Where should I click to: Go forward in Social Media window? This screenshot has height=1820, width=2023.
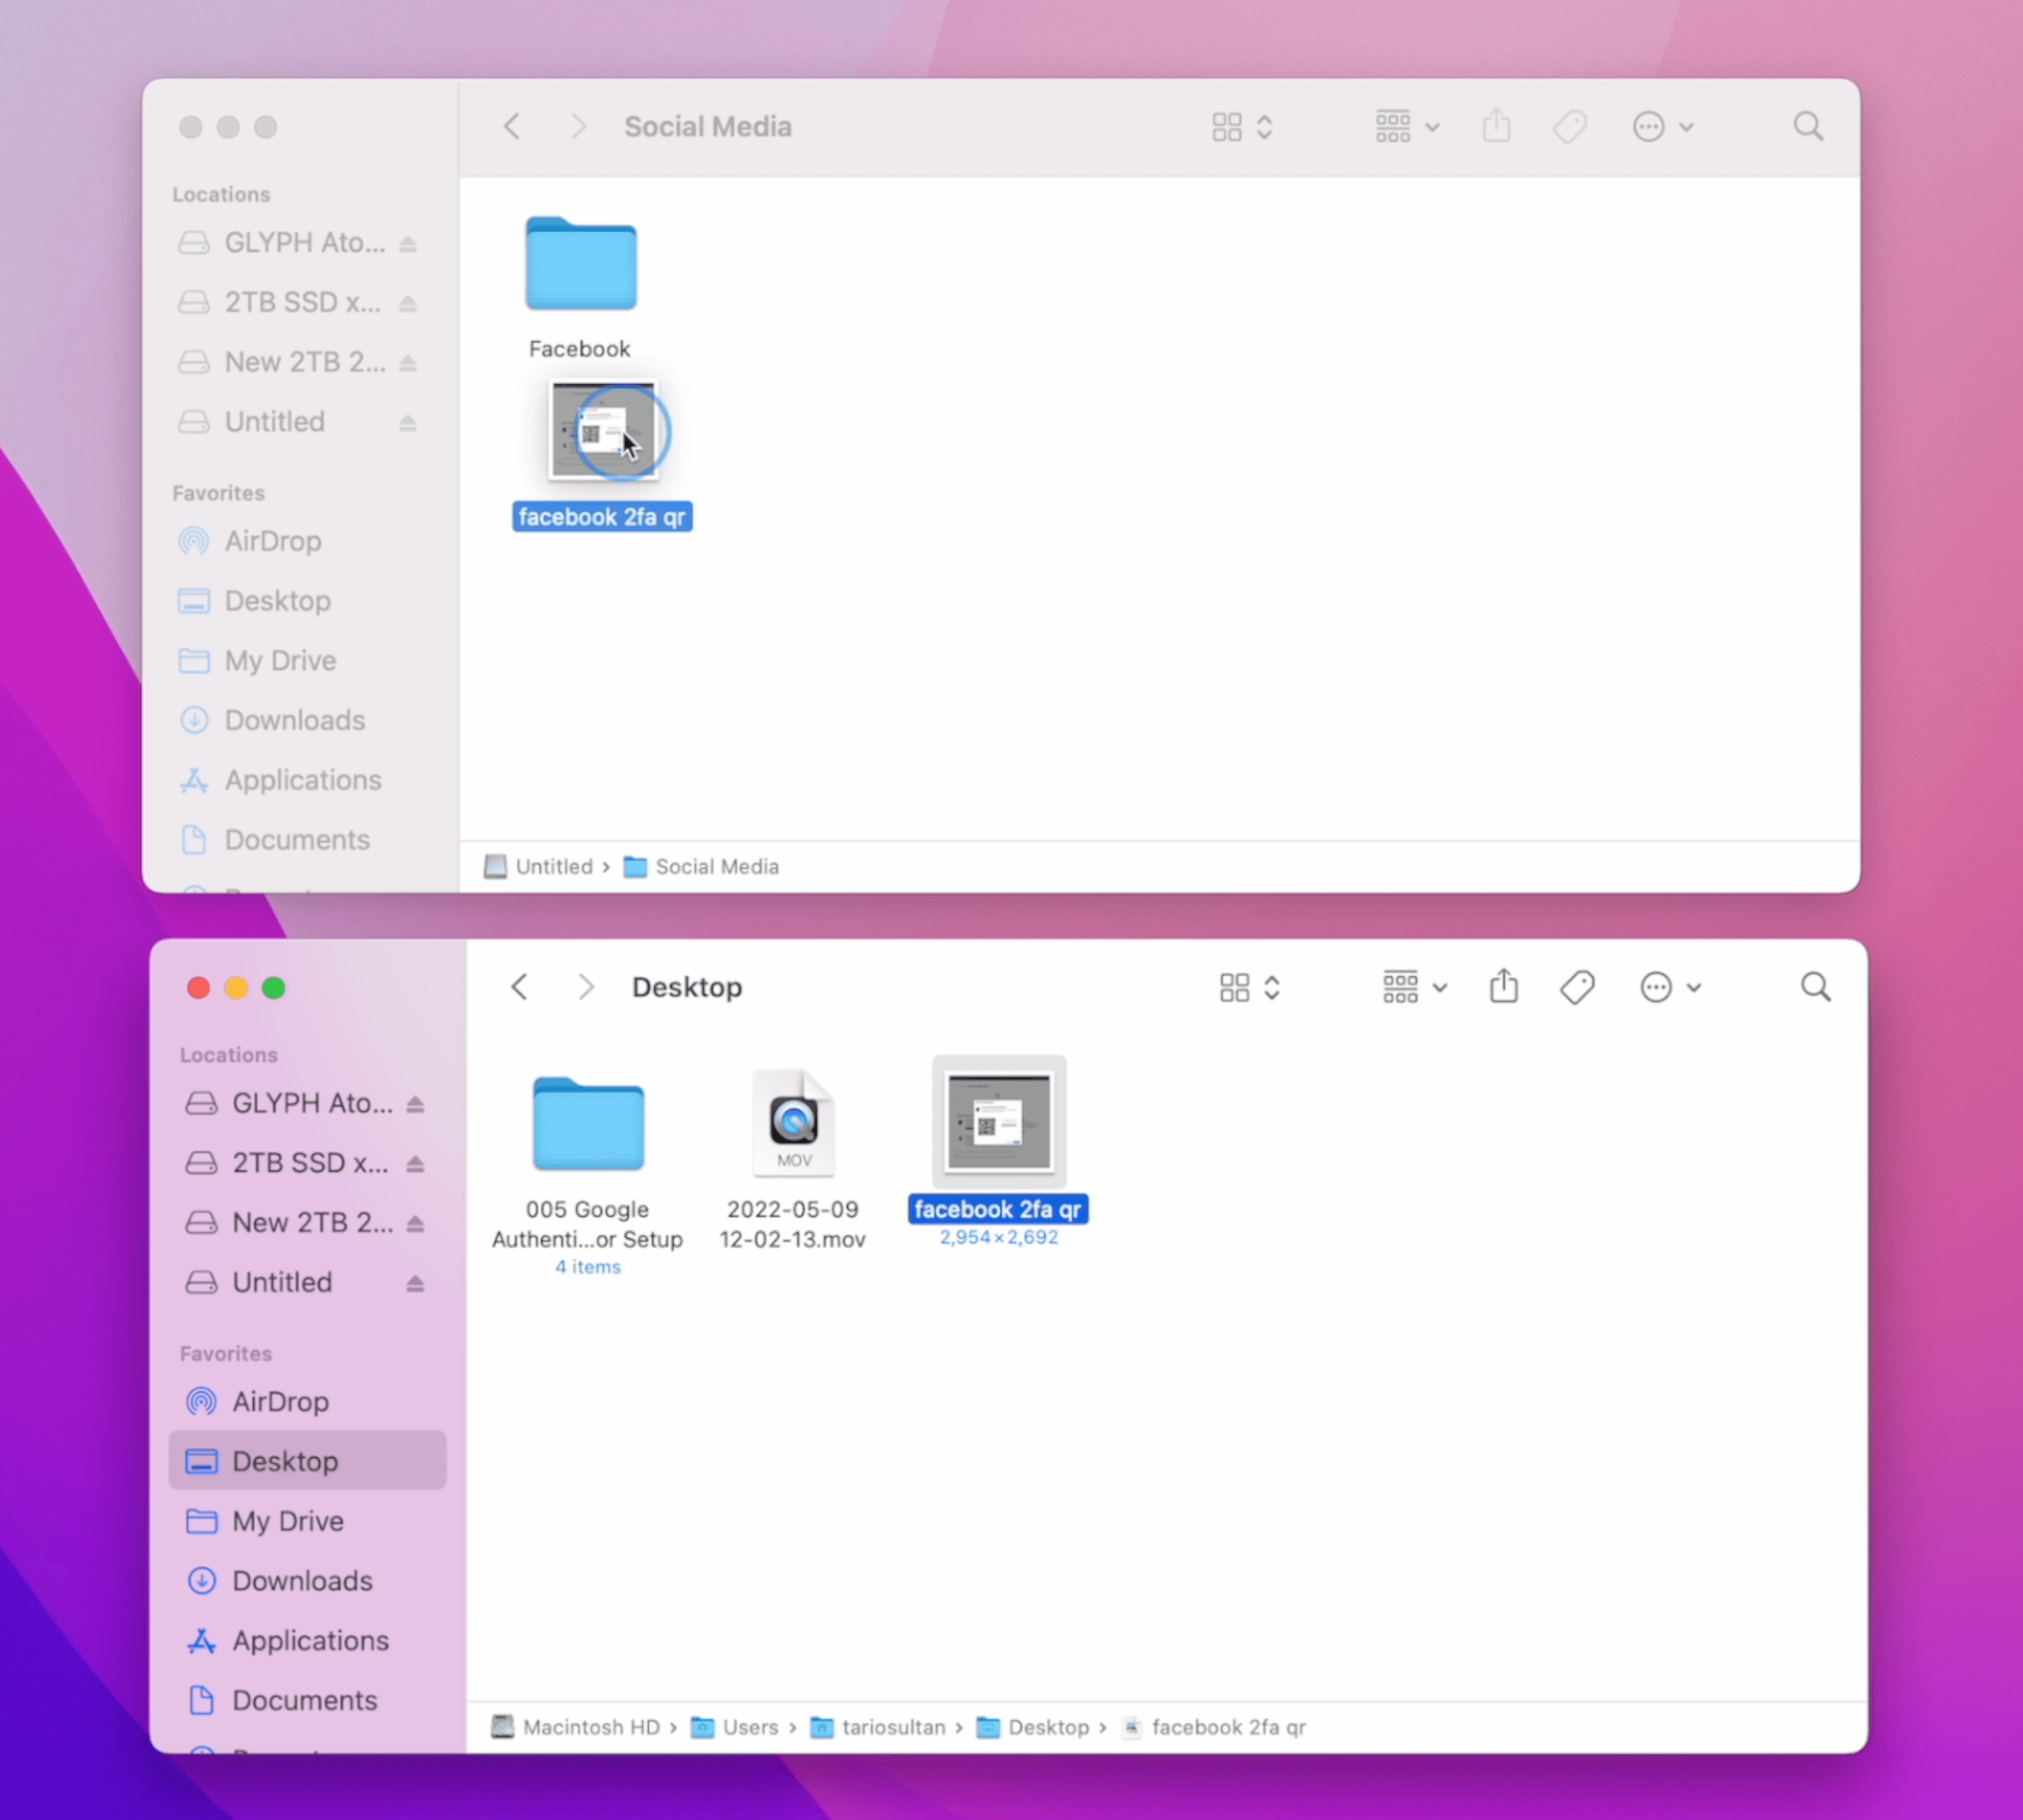click(x=579, y=127)
